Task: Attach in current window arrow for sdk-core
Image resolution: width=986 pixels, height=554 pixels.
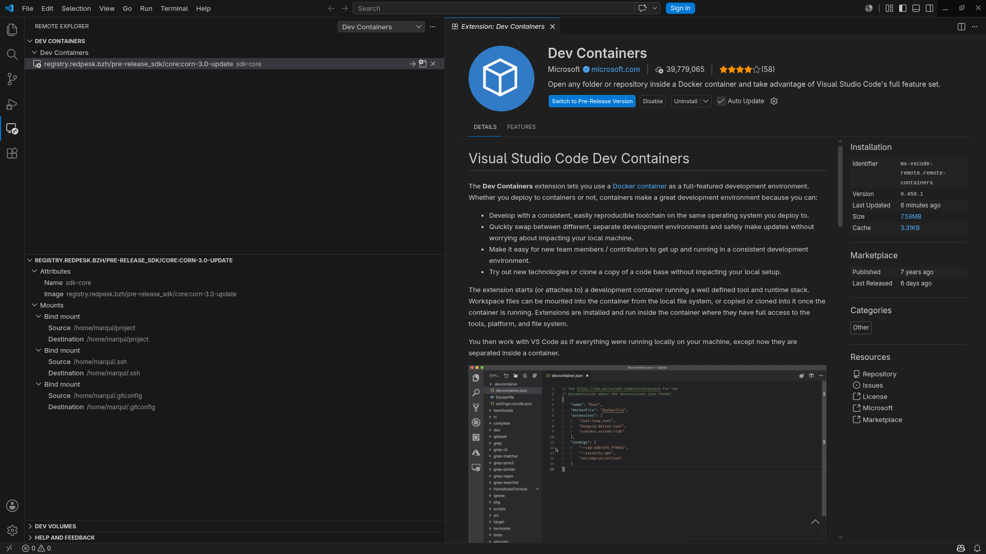Action: pos(413,64)
